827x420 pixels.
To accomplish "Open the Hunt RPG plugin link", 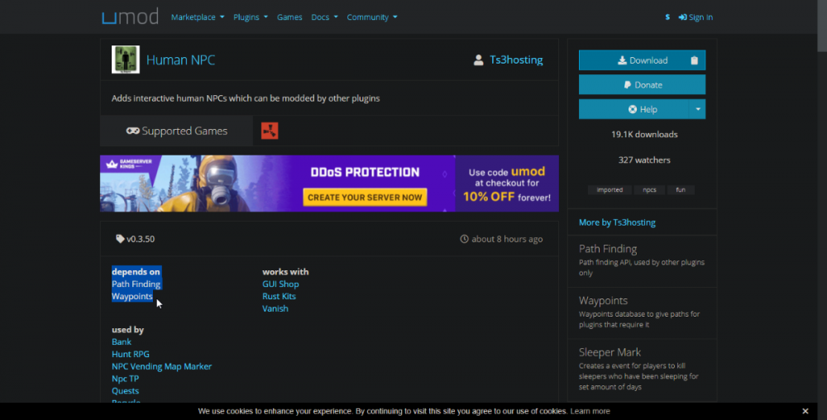I will 131,354.
